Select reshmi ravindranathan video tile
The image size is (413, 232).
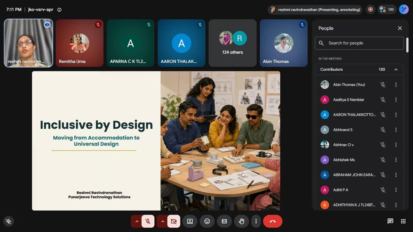click(28, 43)
